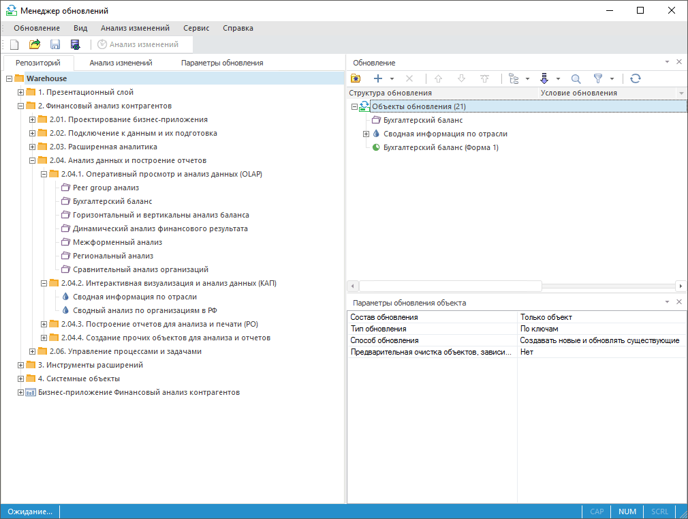Click the new update file icon
This screenshot has width=688, height=519.
(x=14, y=44)
